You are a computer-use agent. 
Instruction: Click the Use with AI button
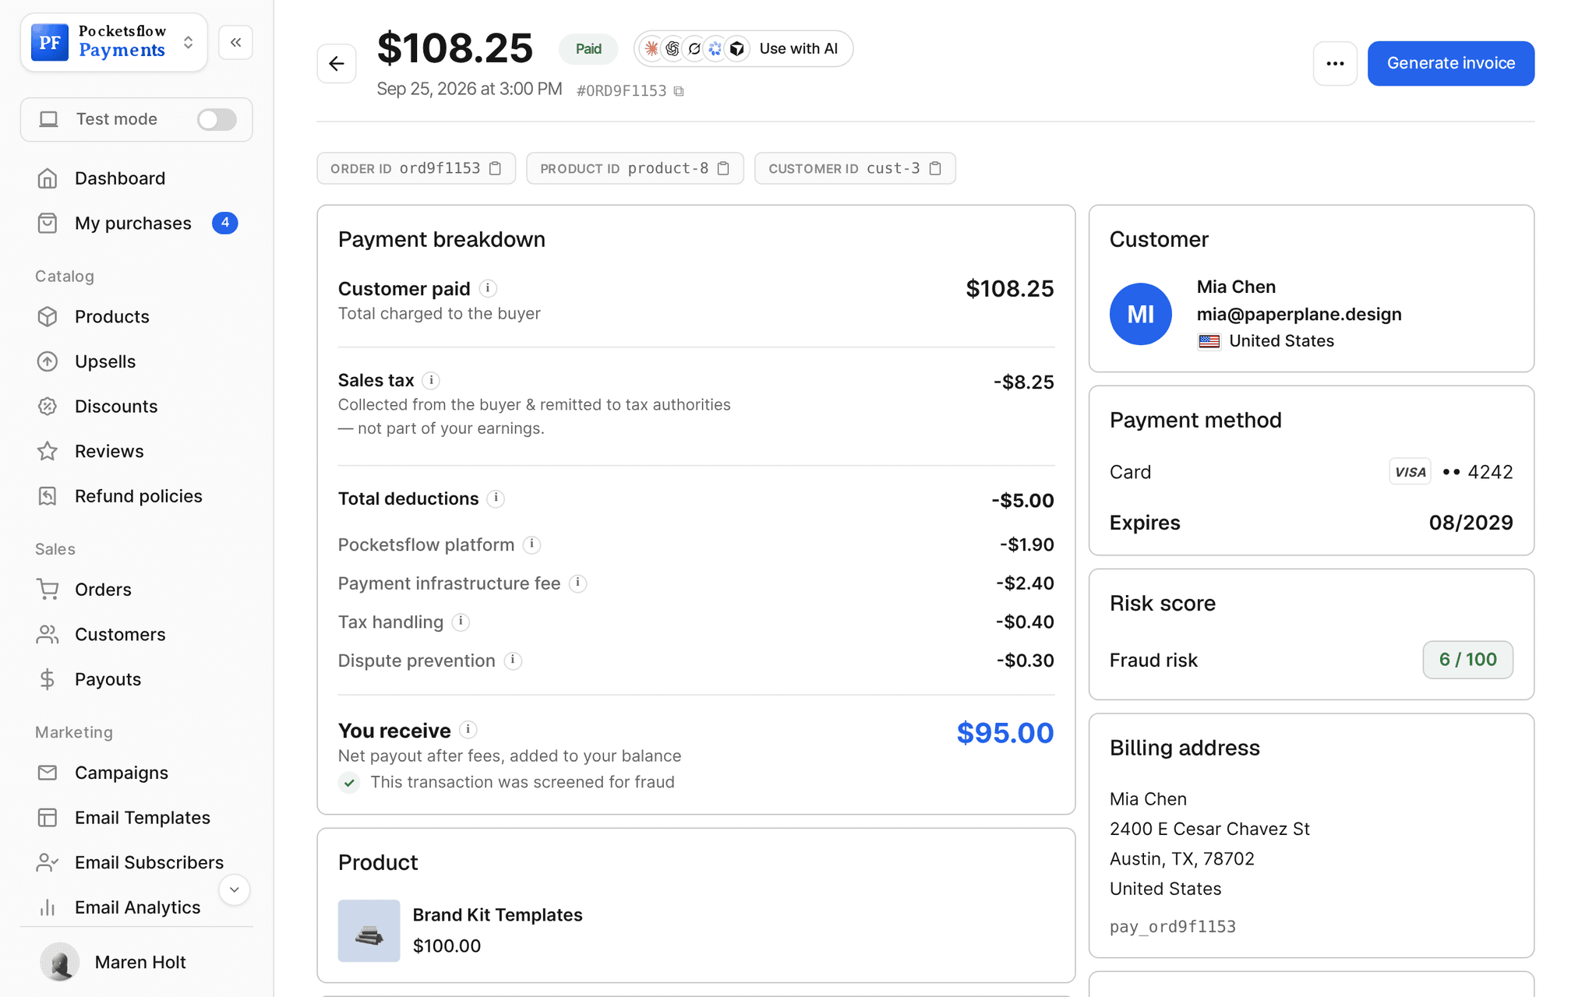743,48
